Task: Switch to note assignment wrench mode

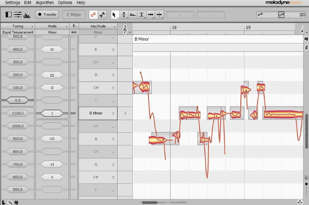Action: click(102, 14)
